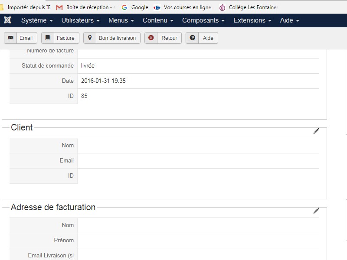Click the Email label in Client section

pyautogui.click(x=67, y=160)
